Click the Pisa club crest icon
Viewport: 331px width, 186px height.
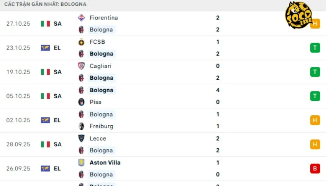[x=81, y=102]
